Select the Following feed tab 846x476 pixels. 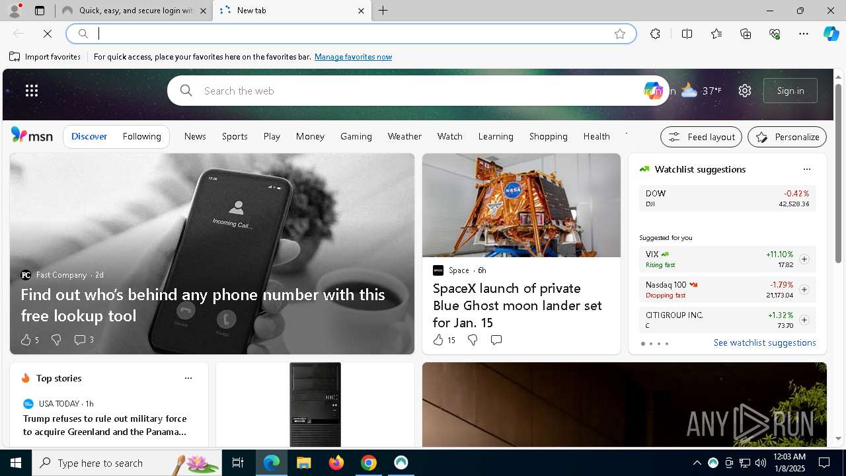(141, 136)
